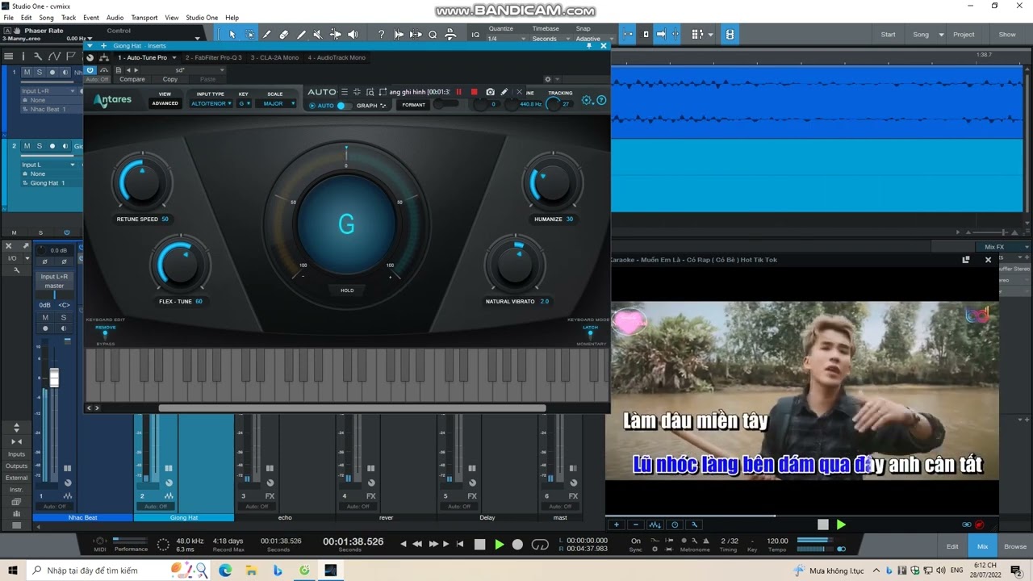Image resolution: width=1033 pixels, height=581 pixels.
Task: Open Auto-Tune settings gear icon
Action: [x=587, y=101]
